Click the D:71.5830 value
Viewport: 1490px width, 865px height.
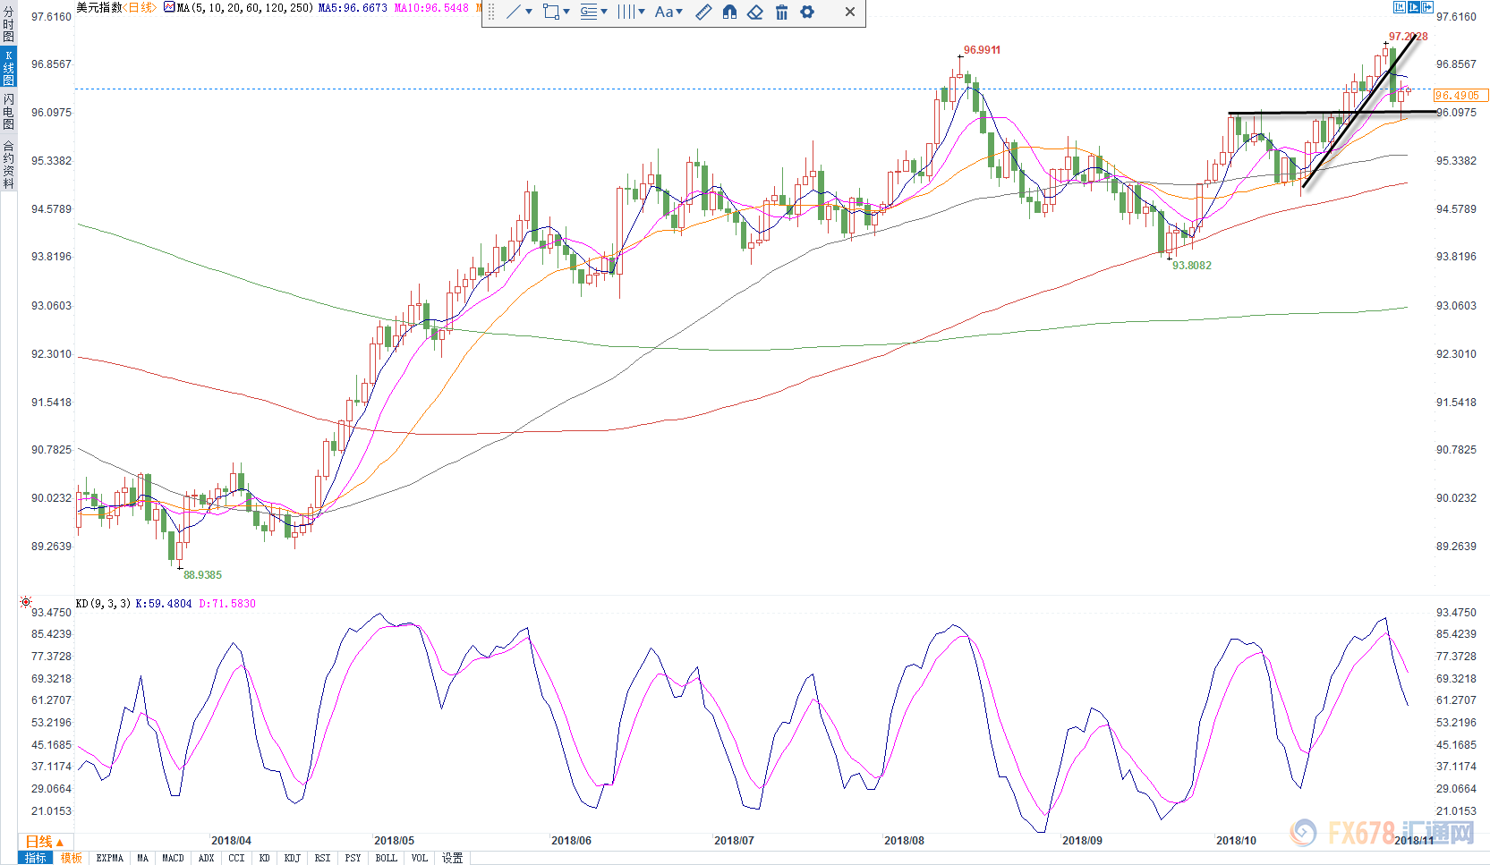pos(227,604)
